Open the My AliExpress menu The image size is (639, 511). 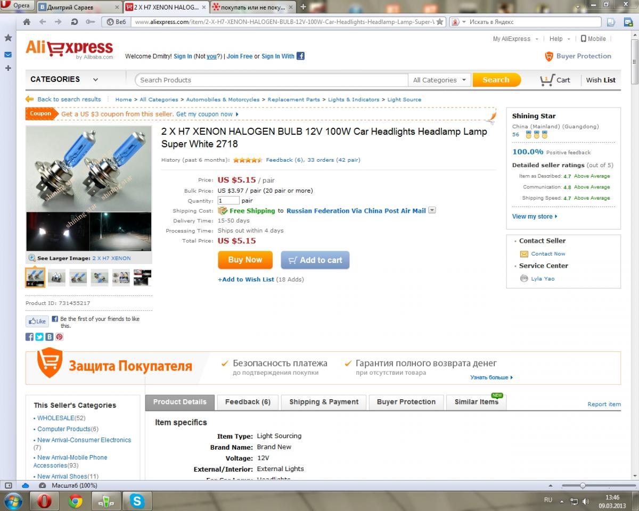[515, 39]
